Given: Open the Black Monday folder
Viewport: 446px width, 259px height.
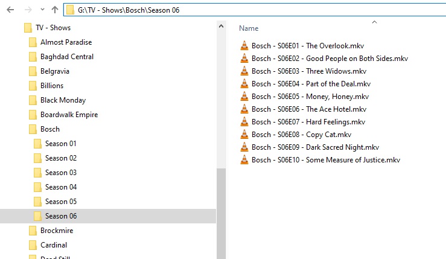Looking at the screenshot, I should 63,100.
